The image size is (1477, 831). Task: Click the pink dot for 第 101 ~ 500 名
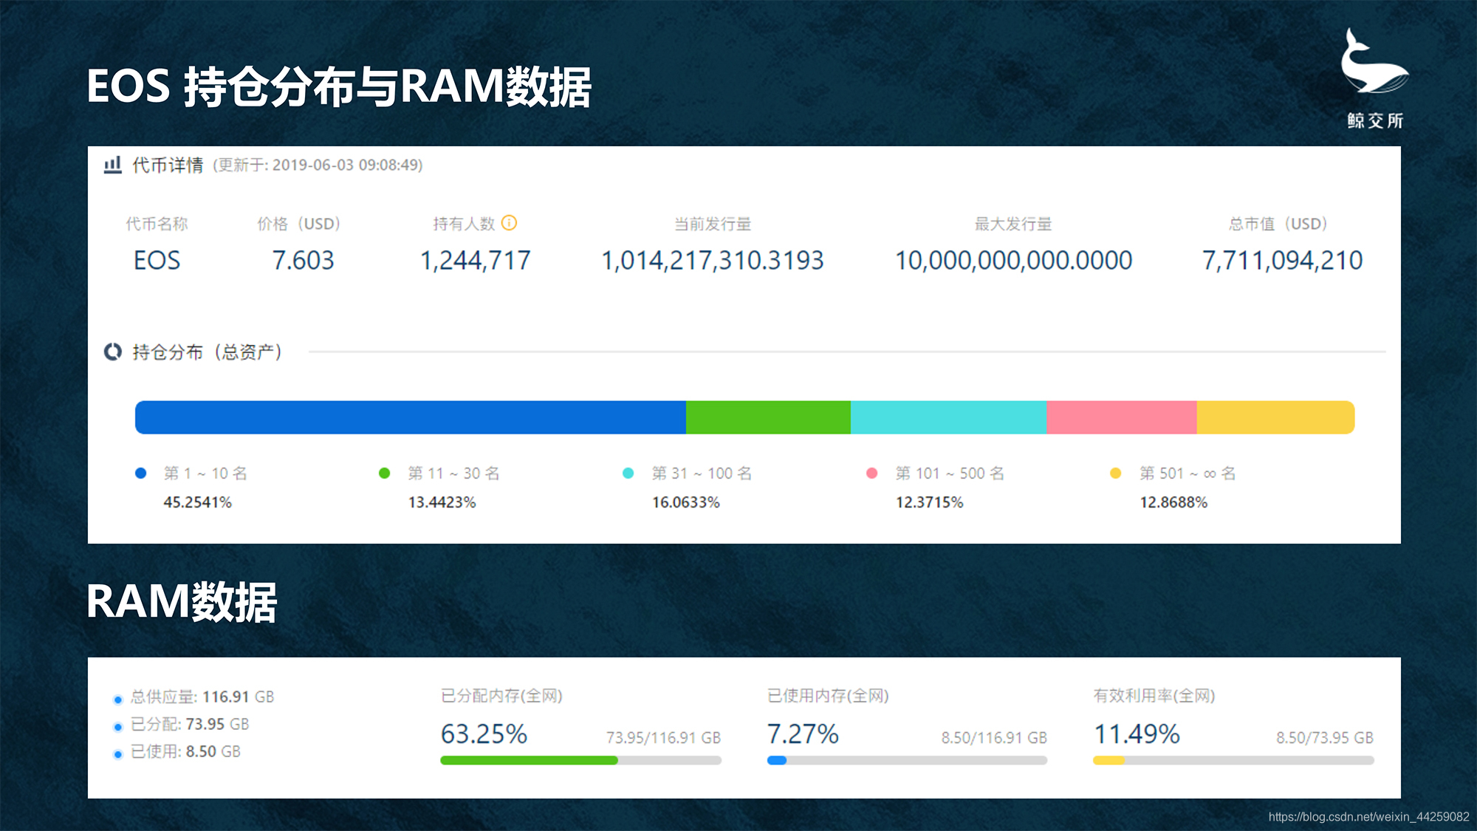871,473
